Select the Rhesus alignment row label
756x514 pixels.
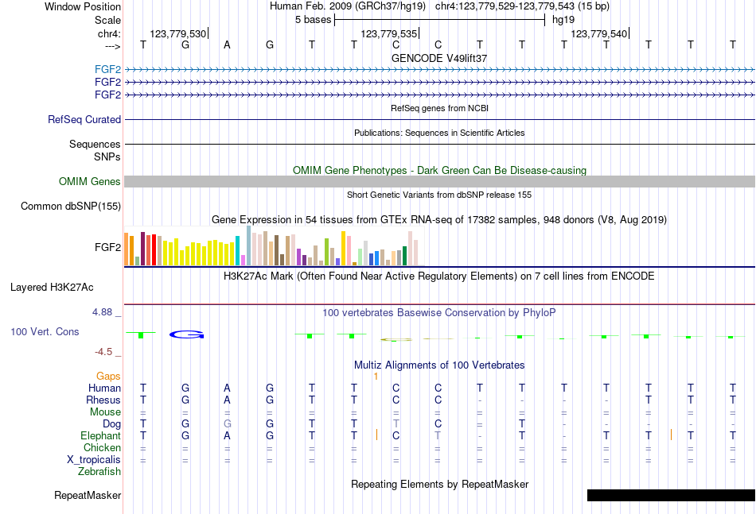[x=103, y=400]
